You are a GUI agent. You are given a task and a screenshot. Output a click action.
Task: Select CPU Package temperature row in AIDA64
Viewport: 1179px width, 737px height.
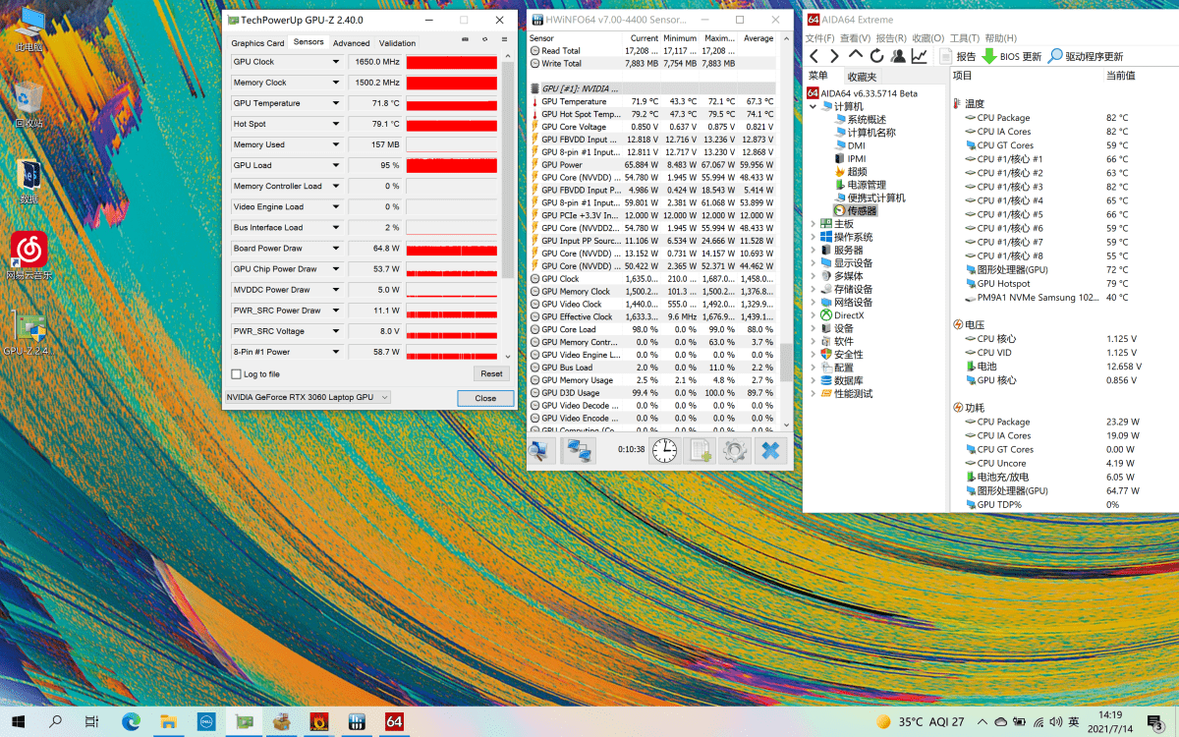[1063, 118]
